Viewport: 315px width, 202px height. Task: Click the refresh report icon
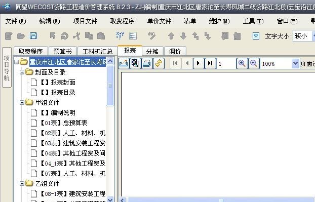click(159, 63)
